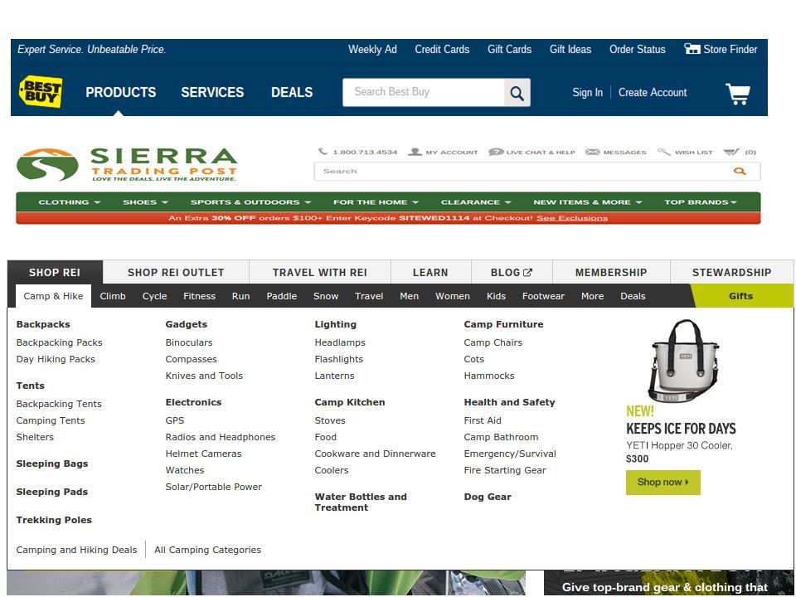Open the New Items & More dropdown
Image resolution: width=796 pixels, height=597 pixels.
[x=588, y=202]
